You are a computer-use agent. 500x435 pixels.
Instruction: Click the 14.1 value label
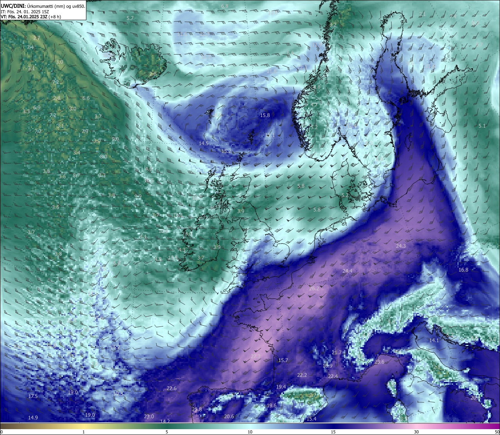[434, 340]
